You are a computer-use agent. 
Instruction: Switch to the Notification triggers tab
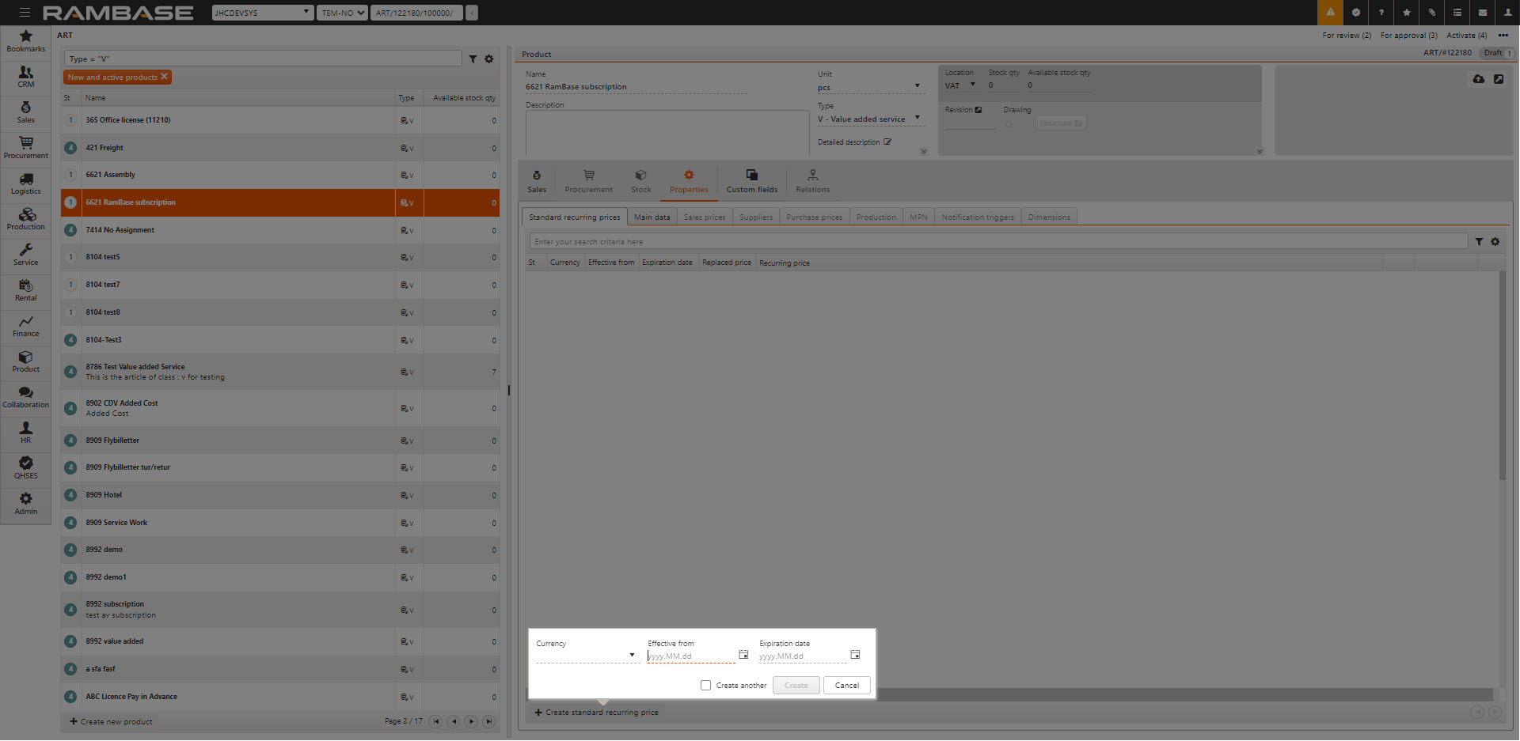[977, 217]
